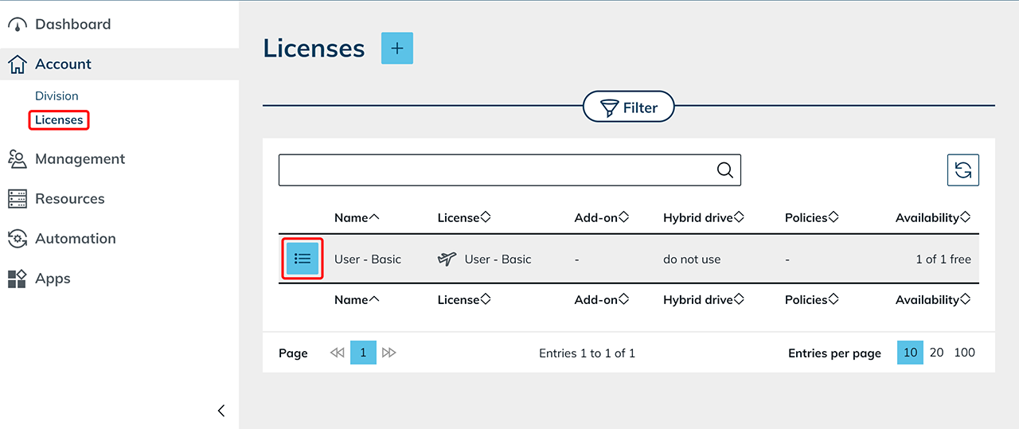Click into the license search field

(494, 170)
